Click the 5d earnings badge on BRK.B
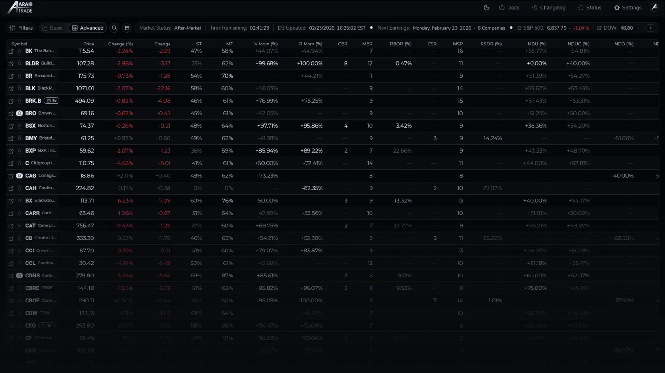The width and height of the screenshot is (665, 373). coord(51,101)
